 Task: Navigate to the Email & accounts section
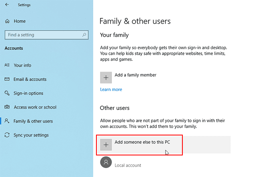(x=30, y=79)
